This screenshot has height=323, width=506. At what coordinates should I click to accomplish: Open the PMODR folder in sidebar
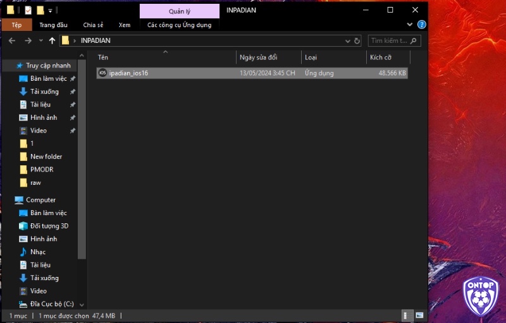(42, 169)
